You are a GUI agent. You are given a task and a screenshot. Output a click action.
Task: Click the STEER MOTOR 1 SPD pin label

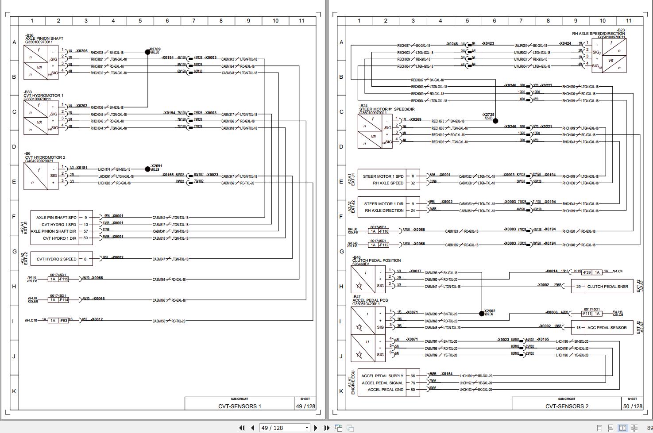click(383, 176)
